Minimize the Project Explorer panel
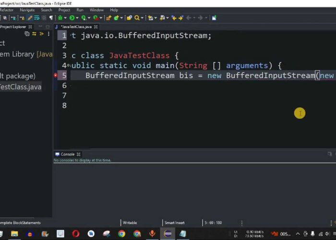 click(40, 26)
